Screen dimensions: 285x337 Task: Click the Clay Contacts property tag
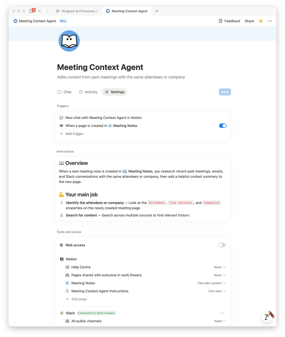click(181, 203)
